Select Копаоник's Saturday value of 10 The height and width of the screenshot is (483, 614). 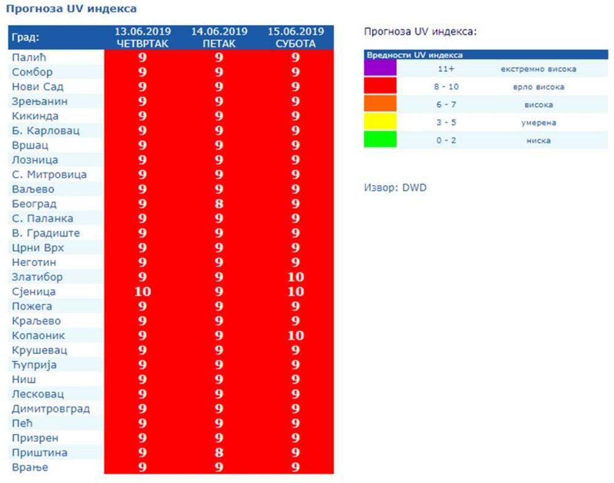(295, 336)
